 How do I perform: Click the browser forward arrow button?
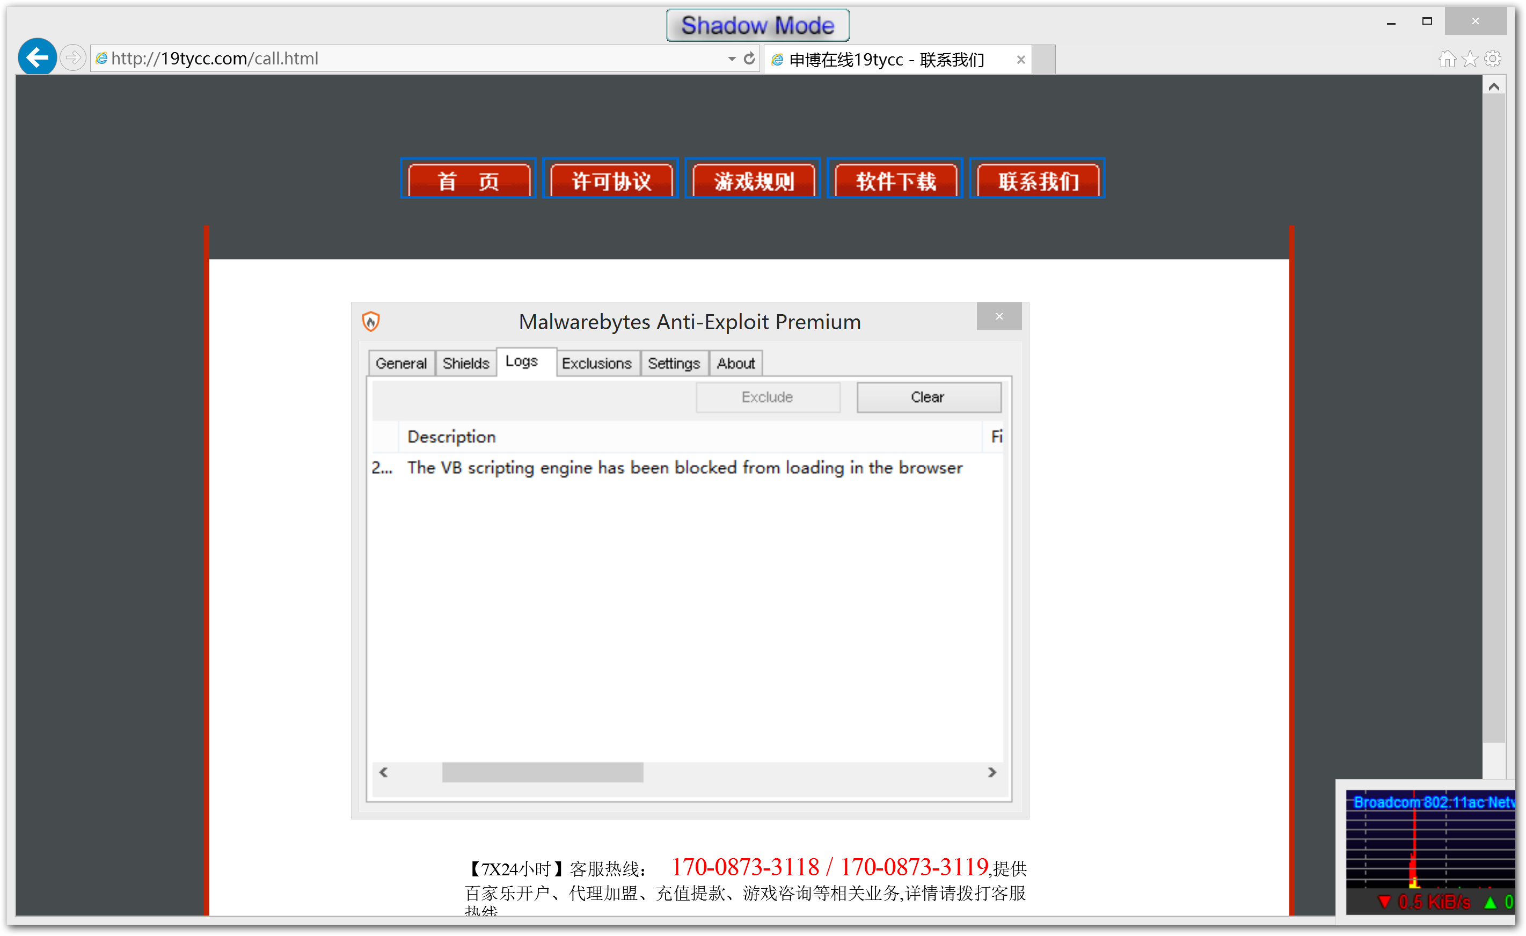[x=73, y=58]
